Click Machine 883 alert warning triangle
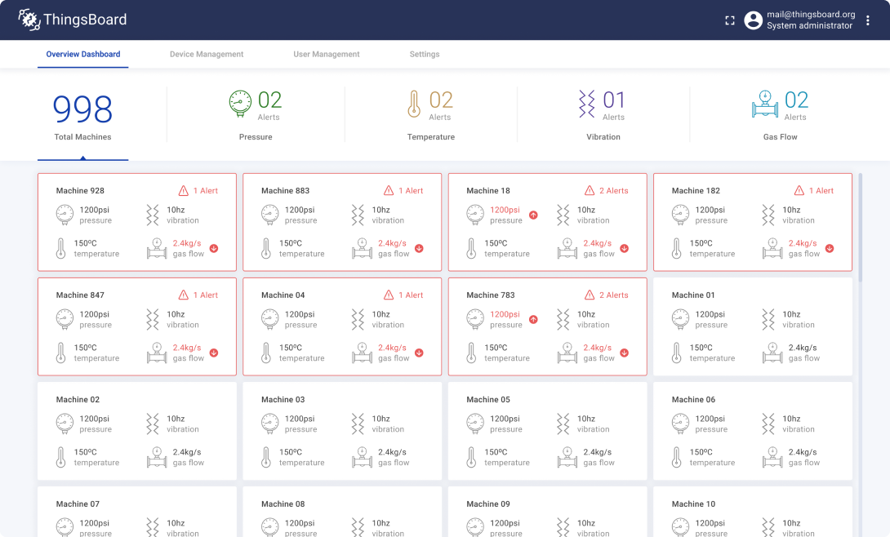The image size is (890, 537). 388,190
